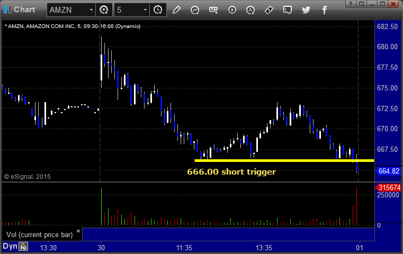Select the pencil drawing tool
Image resolution: width=403 pixels, height=254 pixels.
point(176,10)
